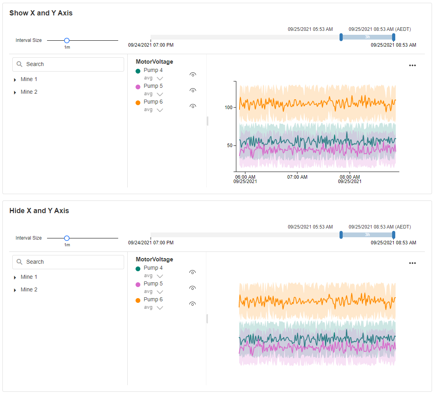Image resolution: width=434 pixels, height=393 pixels.
Task: Click top Interval Size slider handle
Action: click(x=67, y=40)
